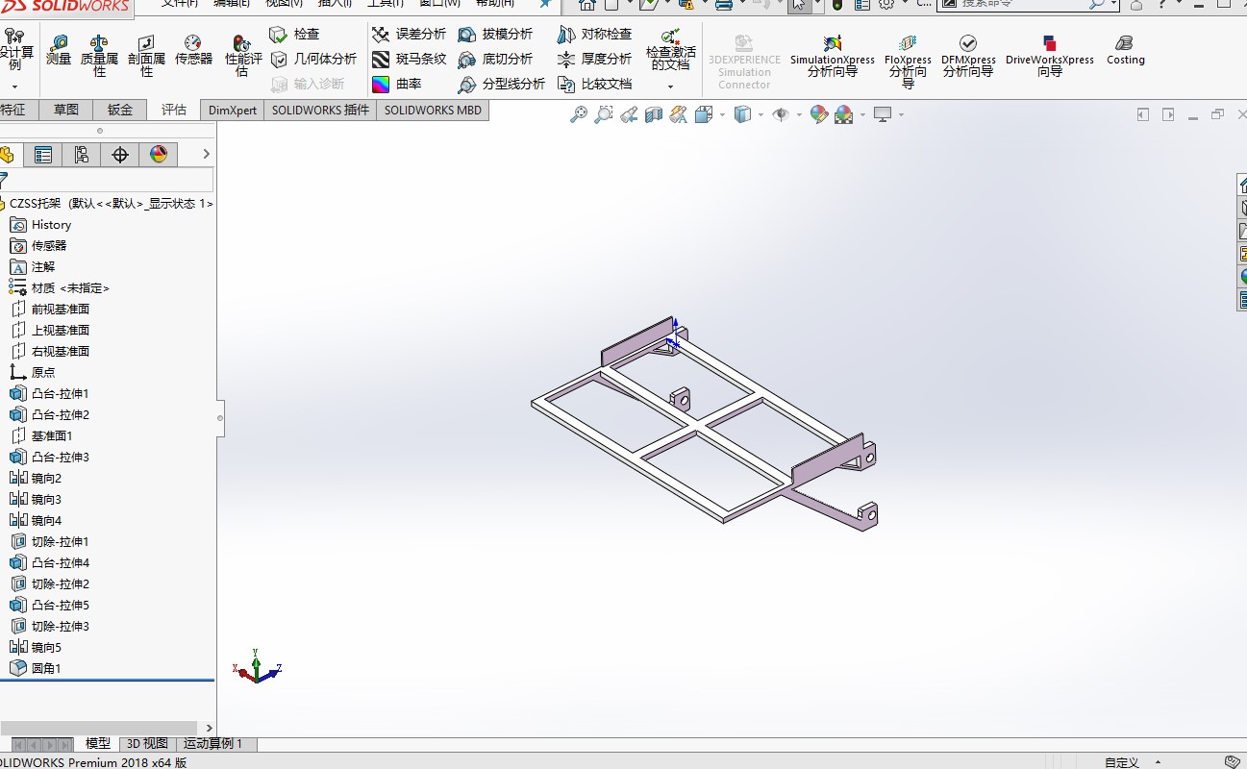This screenshot has height=769, width=1247.
Task: Open the ConfigurationManager panel tab icon
Action: (x=82, y=155)
